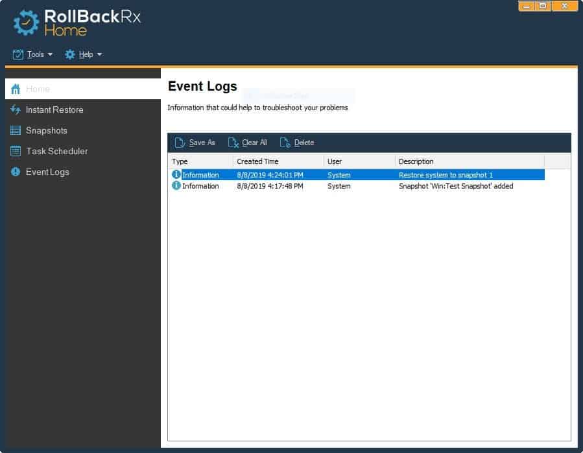Open the Task Scheduler section

point(82,151)
